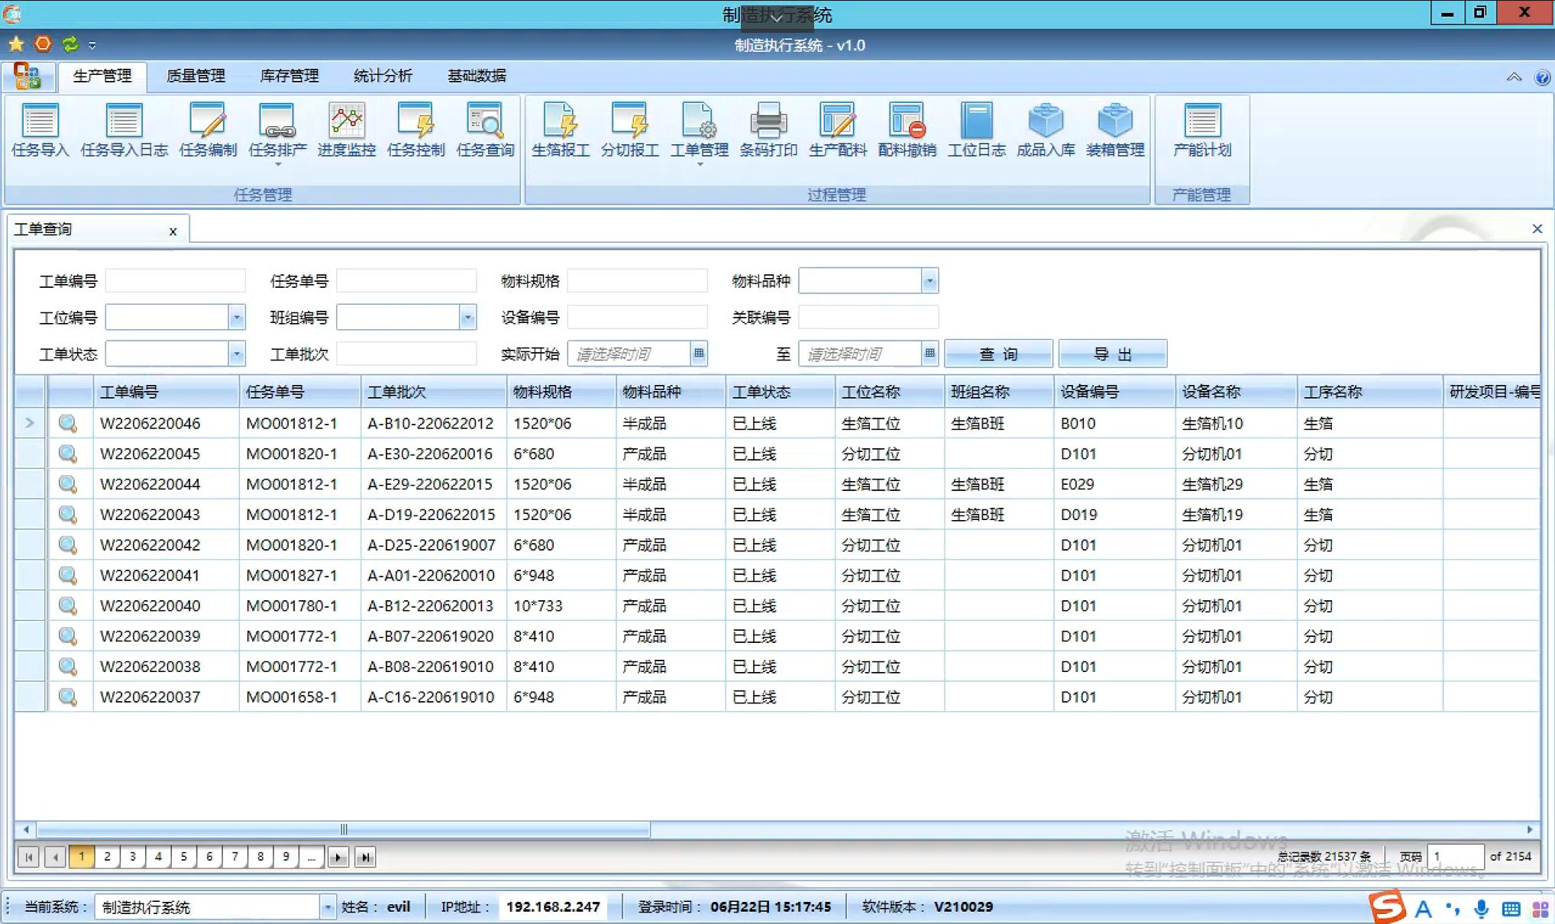The height and width of the screenshot is (924, 1555).
Task: Click the 查询 button
Action: point(997,354)
